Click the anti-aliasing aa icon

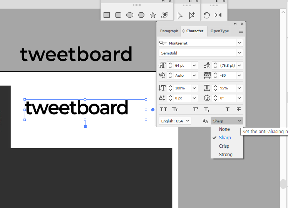(205, 121)
